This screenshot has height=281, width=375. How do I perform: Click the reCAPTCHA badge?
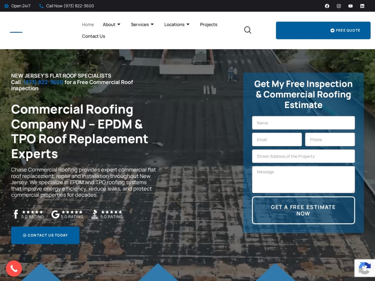point(365,268)
